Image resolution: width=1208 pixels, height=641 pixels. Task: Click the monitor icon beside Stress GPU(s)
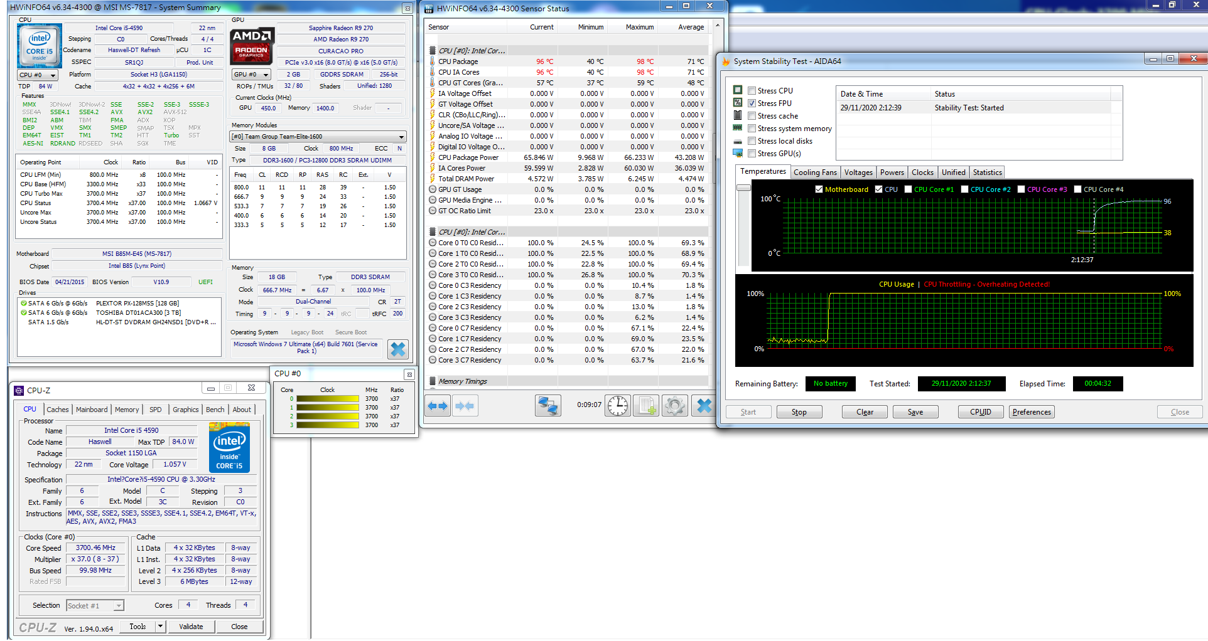click(x=738, y=153)
